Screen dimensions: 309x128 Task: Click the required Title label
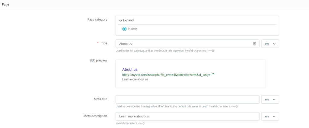click(x=104, y=43)
